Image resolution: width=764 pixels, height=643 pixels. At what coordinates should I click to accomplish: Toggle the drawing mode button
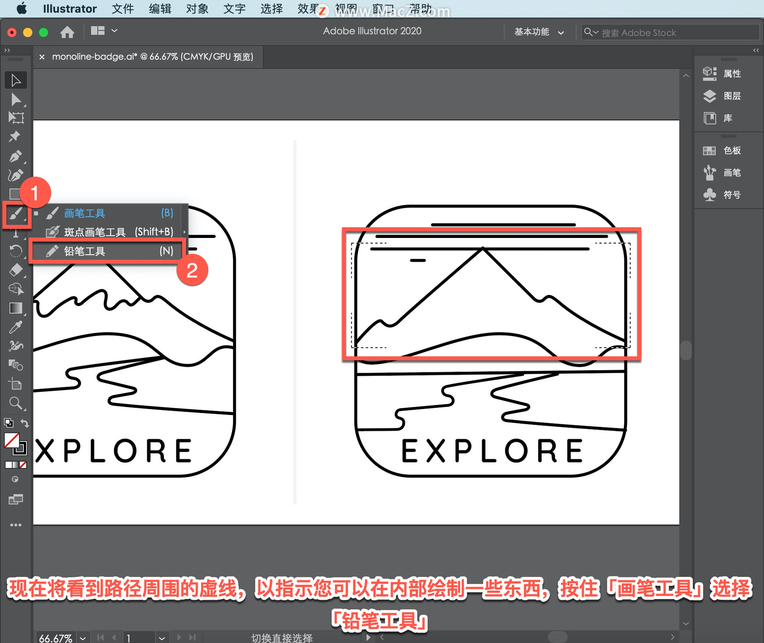[x=15, y=479]
